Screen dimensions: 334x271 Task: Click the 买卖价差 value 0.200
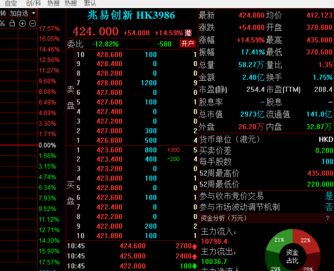point(324,151)
